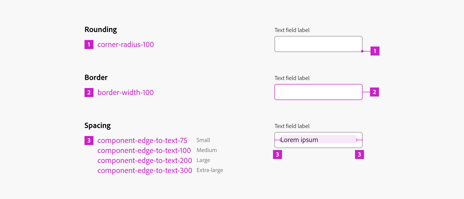Viewport: 464px width, 199px height.
Task: Click the Small size label
Action: pos(203,140)
